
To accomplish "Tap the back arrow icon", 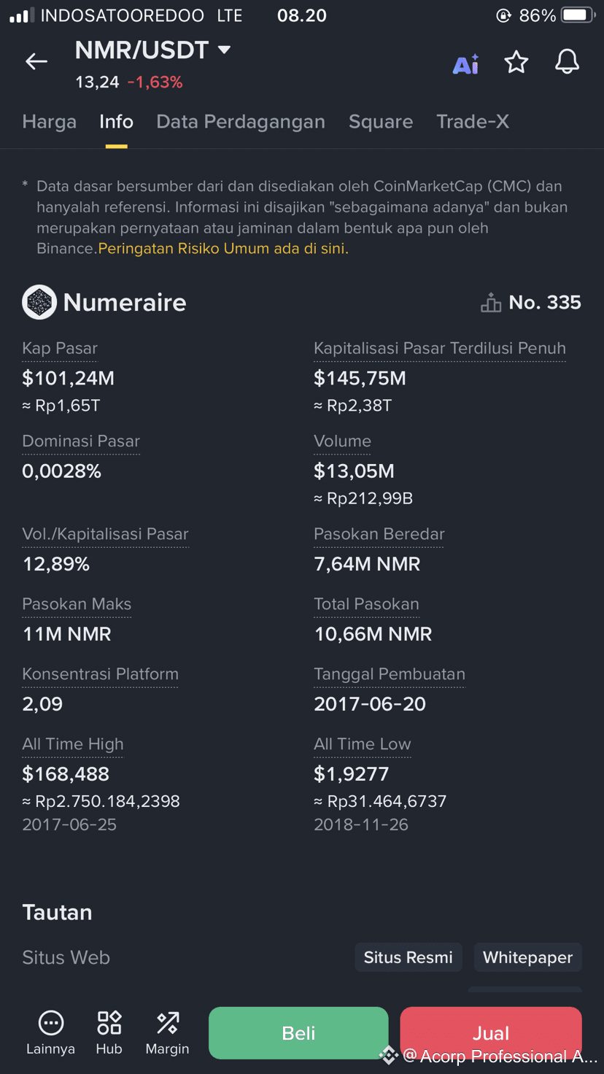I will (x=36, y=62).
